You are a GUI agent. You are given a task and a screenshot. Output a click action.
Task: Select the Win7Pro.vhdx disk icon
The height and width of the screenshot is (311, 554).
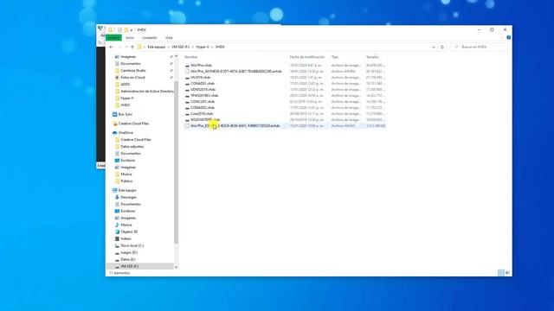[187, 66]
